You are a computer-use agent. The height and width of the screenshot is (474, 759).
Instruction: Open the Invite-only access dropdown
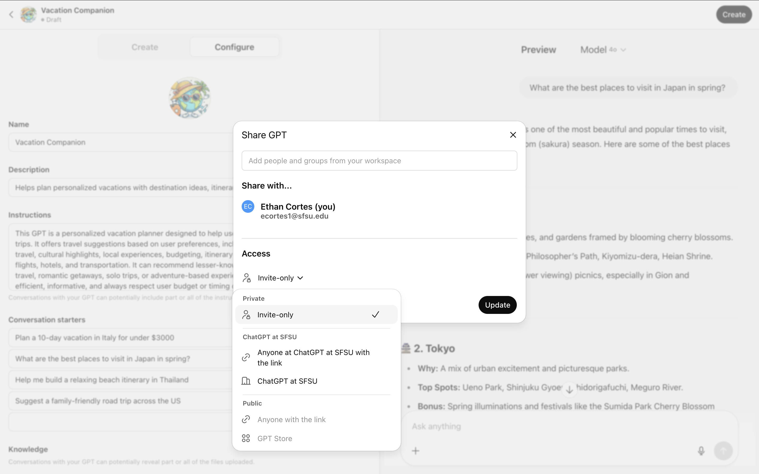280,278
